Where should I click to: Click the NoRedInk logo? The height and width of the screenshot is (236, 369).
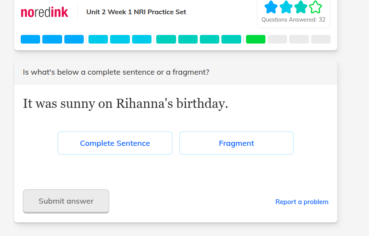pos(44,12)
